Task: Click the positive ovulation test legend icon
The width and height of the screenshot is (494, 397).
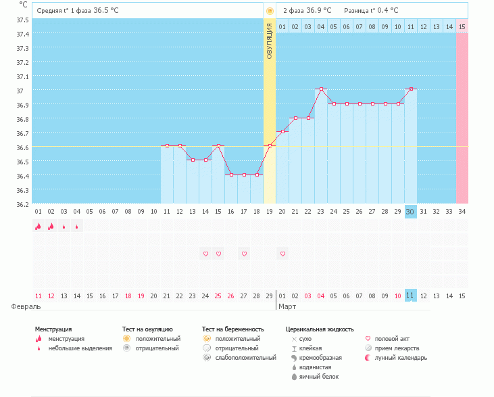Action: 126,338
